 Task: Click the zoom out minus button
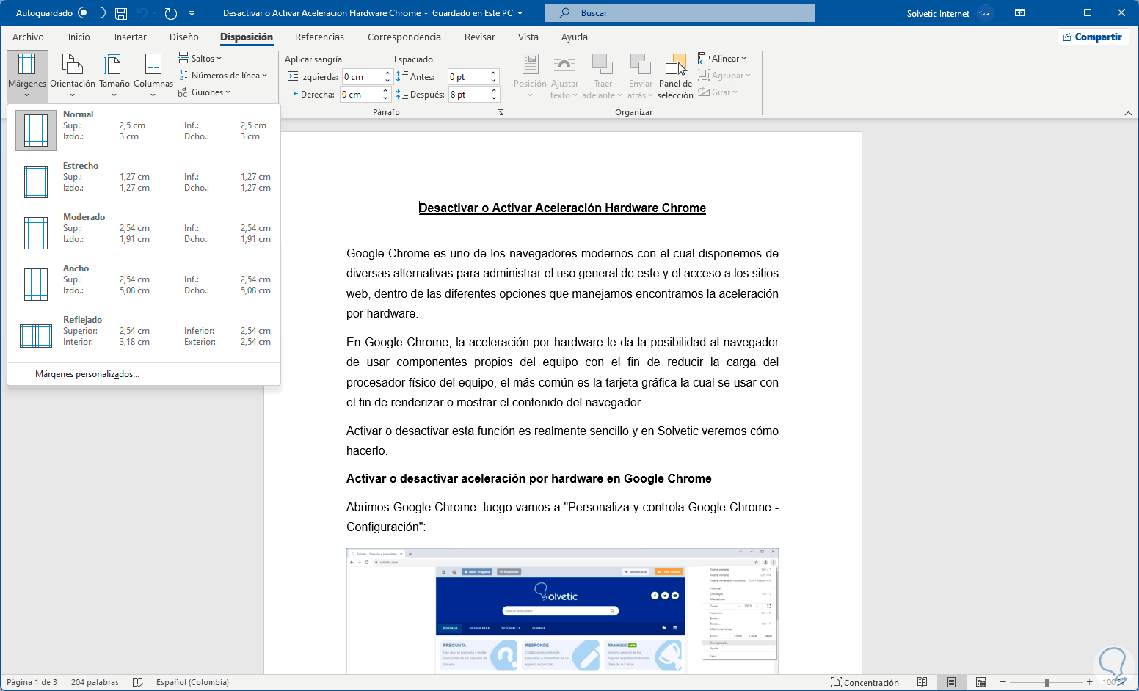pyautogui.click(x=1003, y=683)
